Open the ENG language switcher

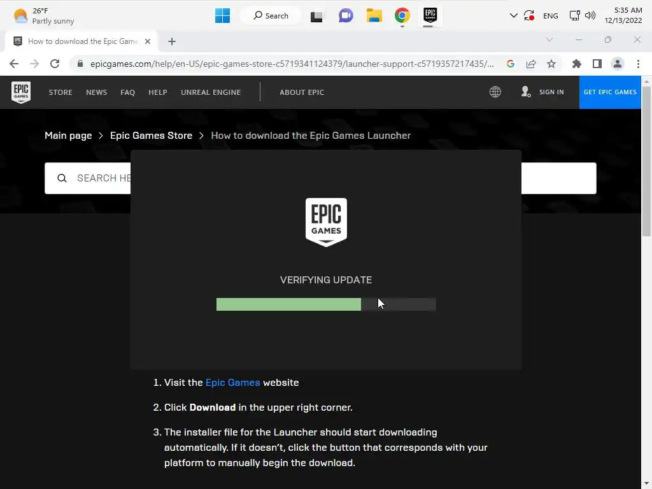pos(550,16)
